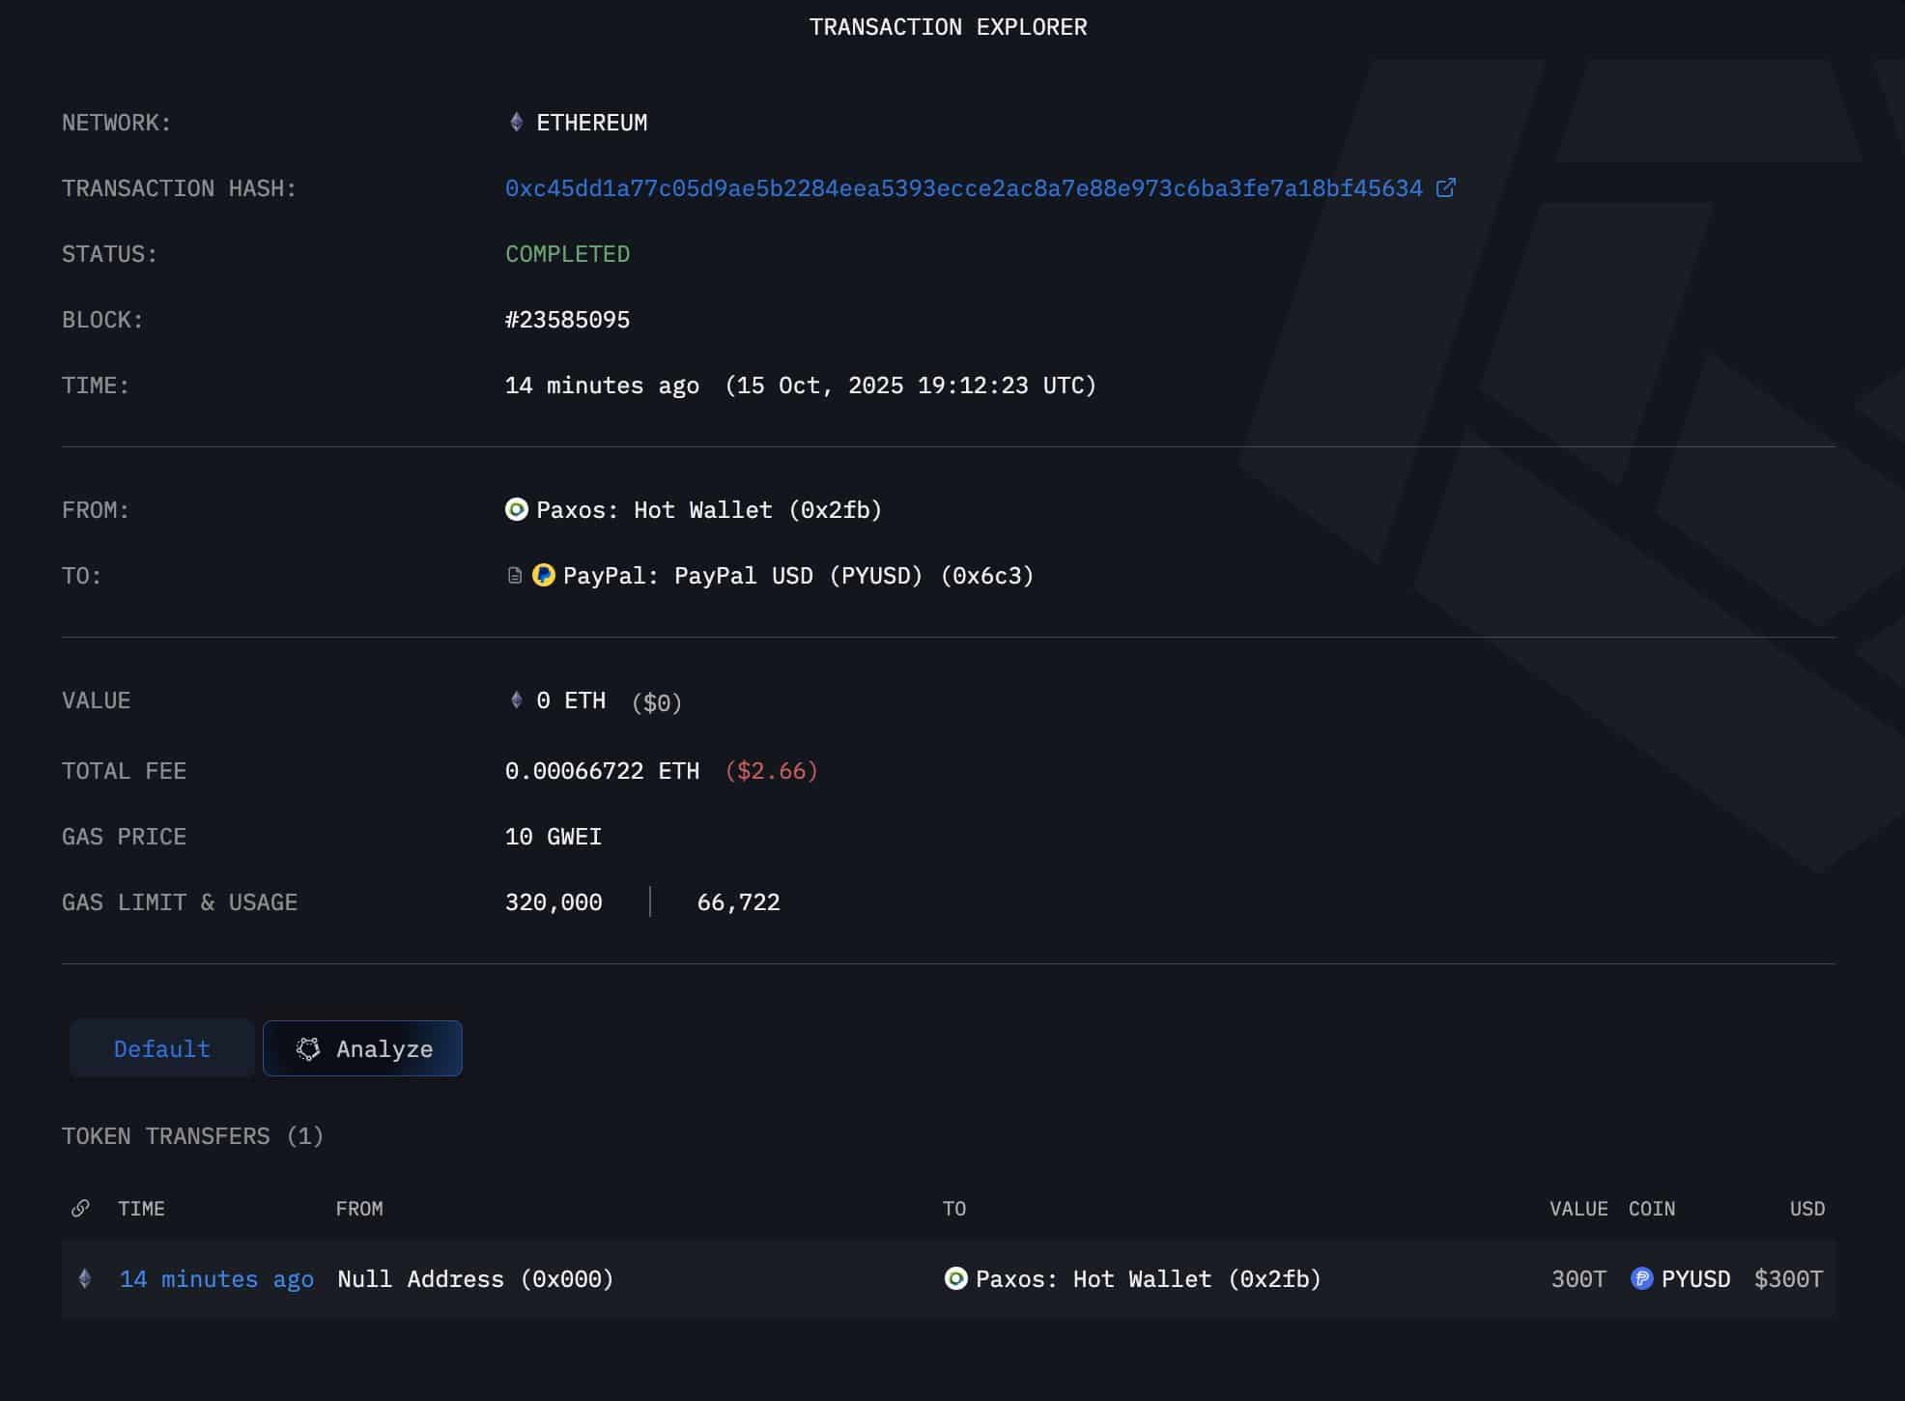Open Null Address (0x000) in transfer row

click(475, 1279)
